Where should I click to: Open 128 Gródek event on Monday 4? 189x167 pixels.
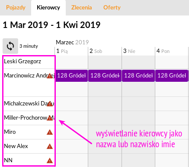tap(172, 76)
